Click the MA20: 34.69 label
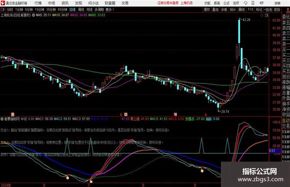This screenshot has height=187, width=290. [79, 15]
